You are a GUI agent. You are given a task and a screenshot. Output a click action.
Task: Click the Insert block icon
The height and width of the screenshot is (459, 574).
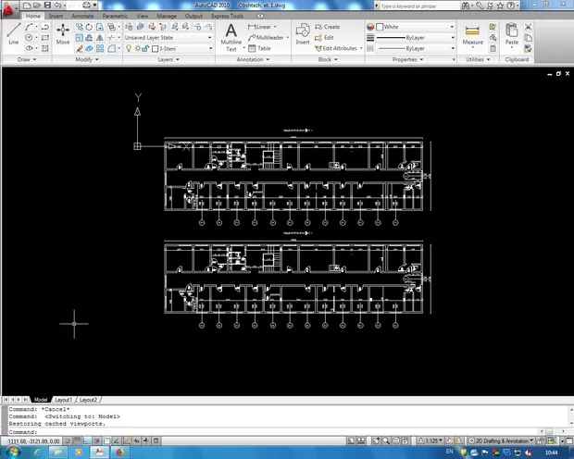pyautogui.click(x=303, y=35)
